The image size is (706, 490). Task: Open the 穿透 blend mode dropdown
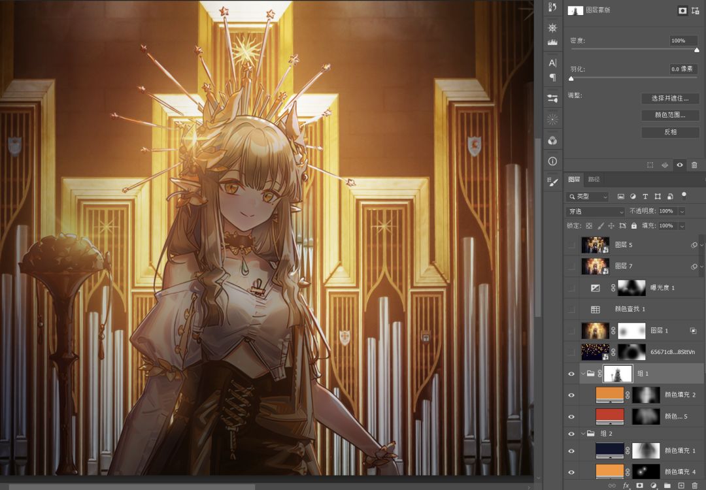pyautogui.click(x=595, y=212)
